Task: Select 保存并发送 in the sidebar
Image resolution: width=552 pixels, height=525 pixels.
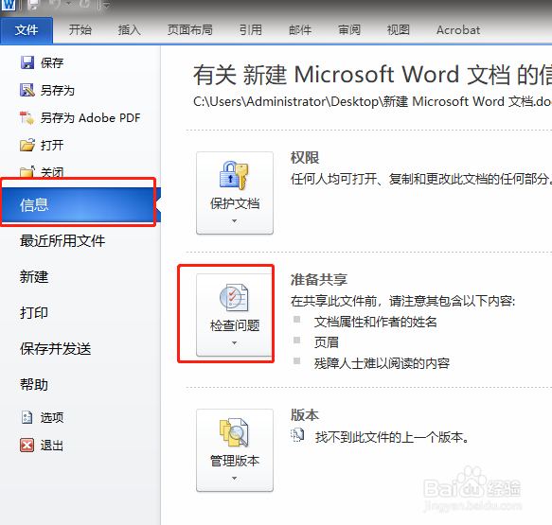Action: [56, 349]
